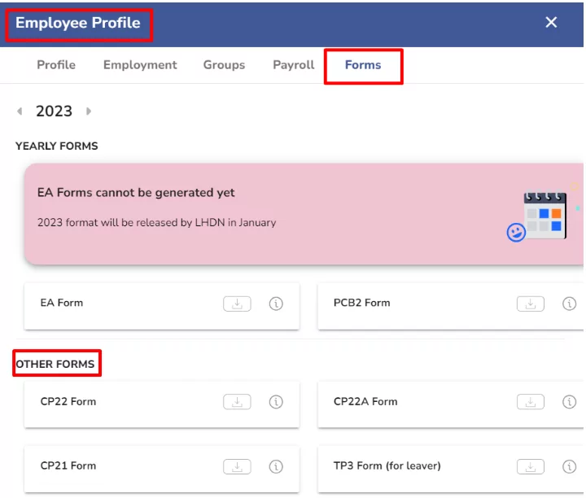This screenshot has height=498, width=586.
Task: Click the PCB2 Form card label
Action: [361, 303]
